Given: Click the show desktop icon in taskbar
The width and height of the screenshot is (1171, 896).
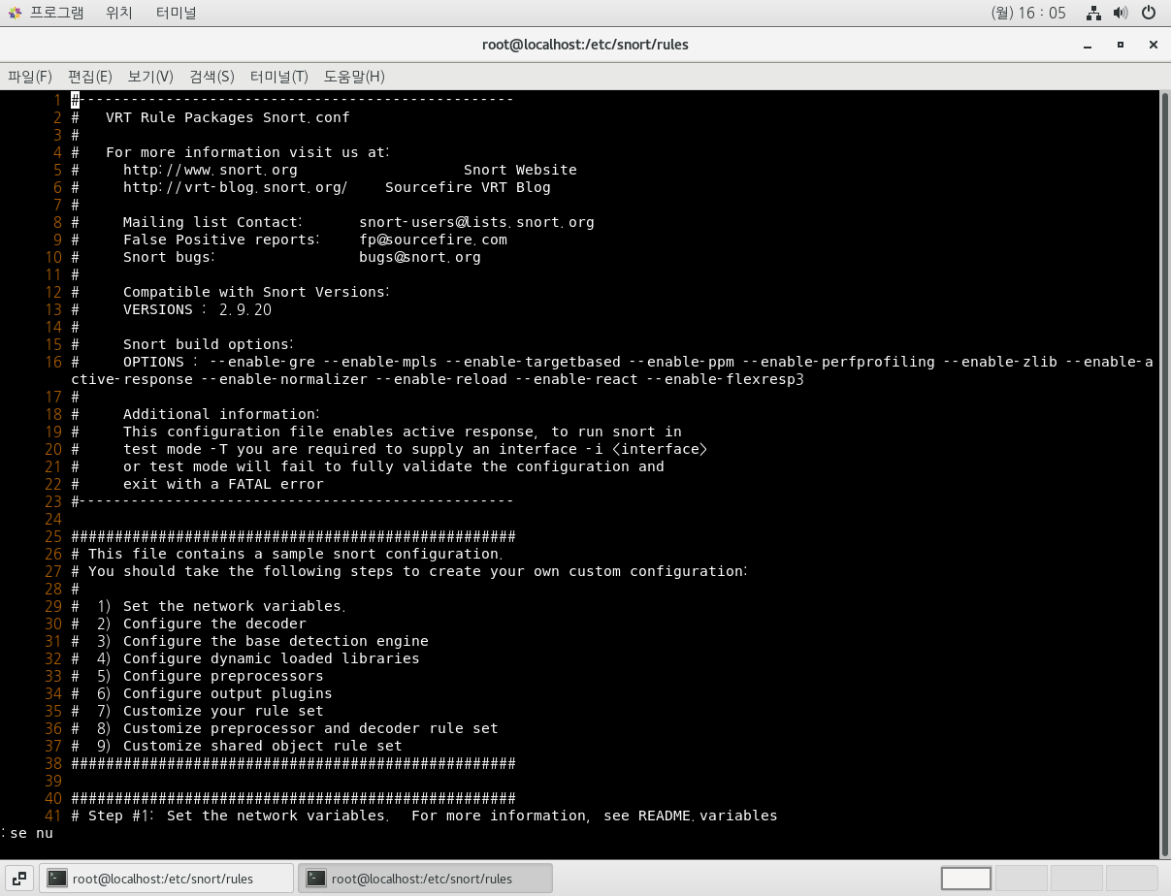Looking at the screenshot, I should coord(19,879).
